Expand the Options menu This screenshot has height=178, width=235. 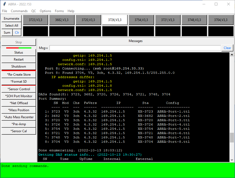[45, 11]
